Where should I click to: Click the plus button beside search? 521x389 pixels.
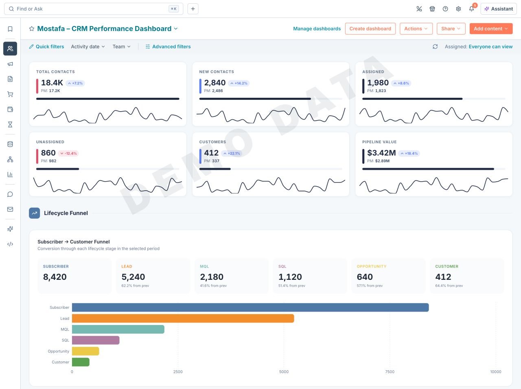[193, 9]
